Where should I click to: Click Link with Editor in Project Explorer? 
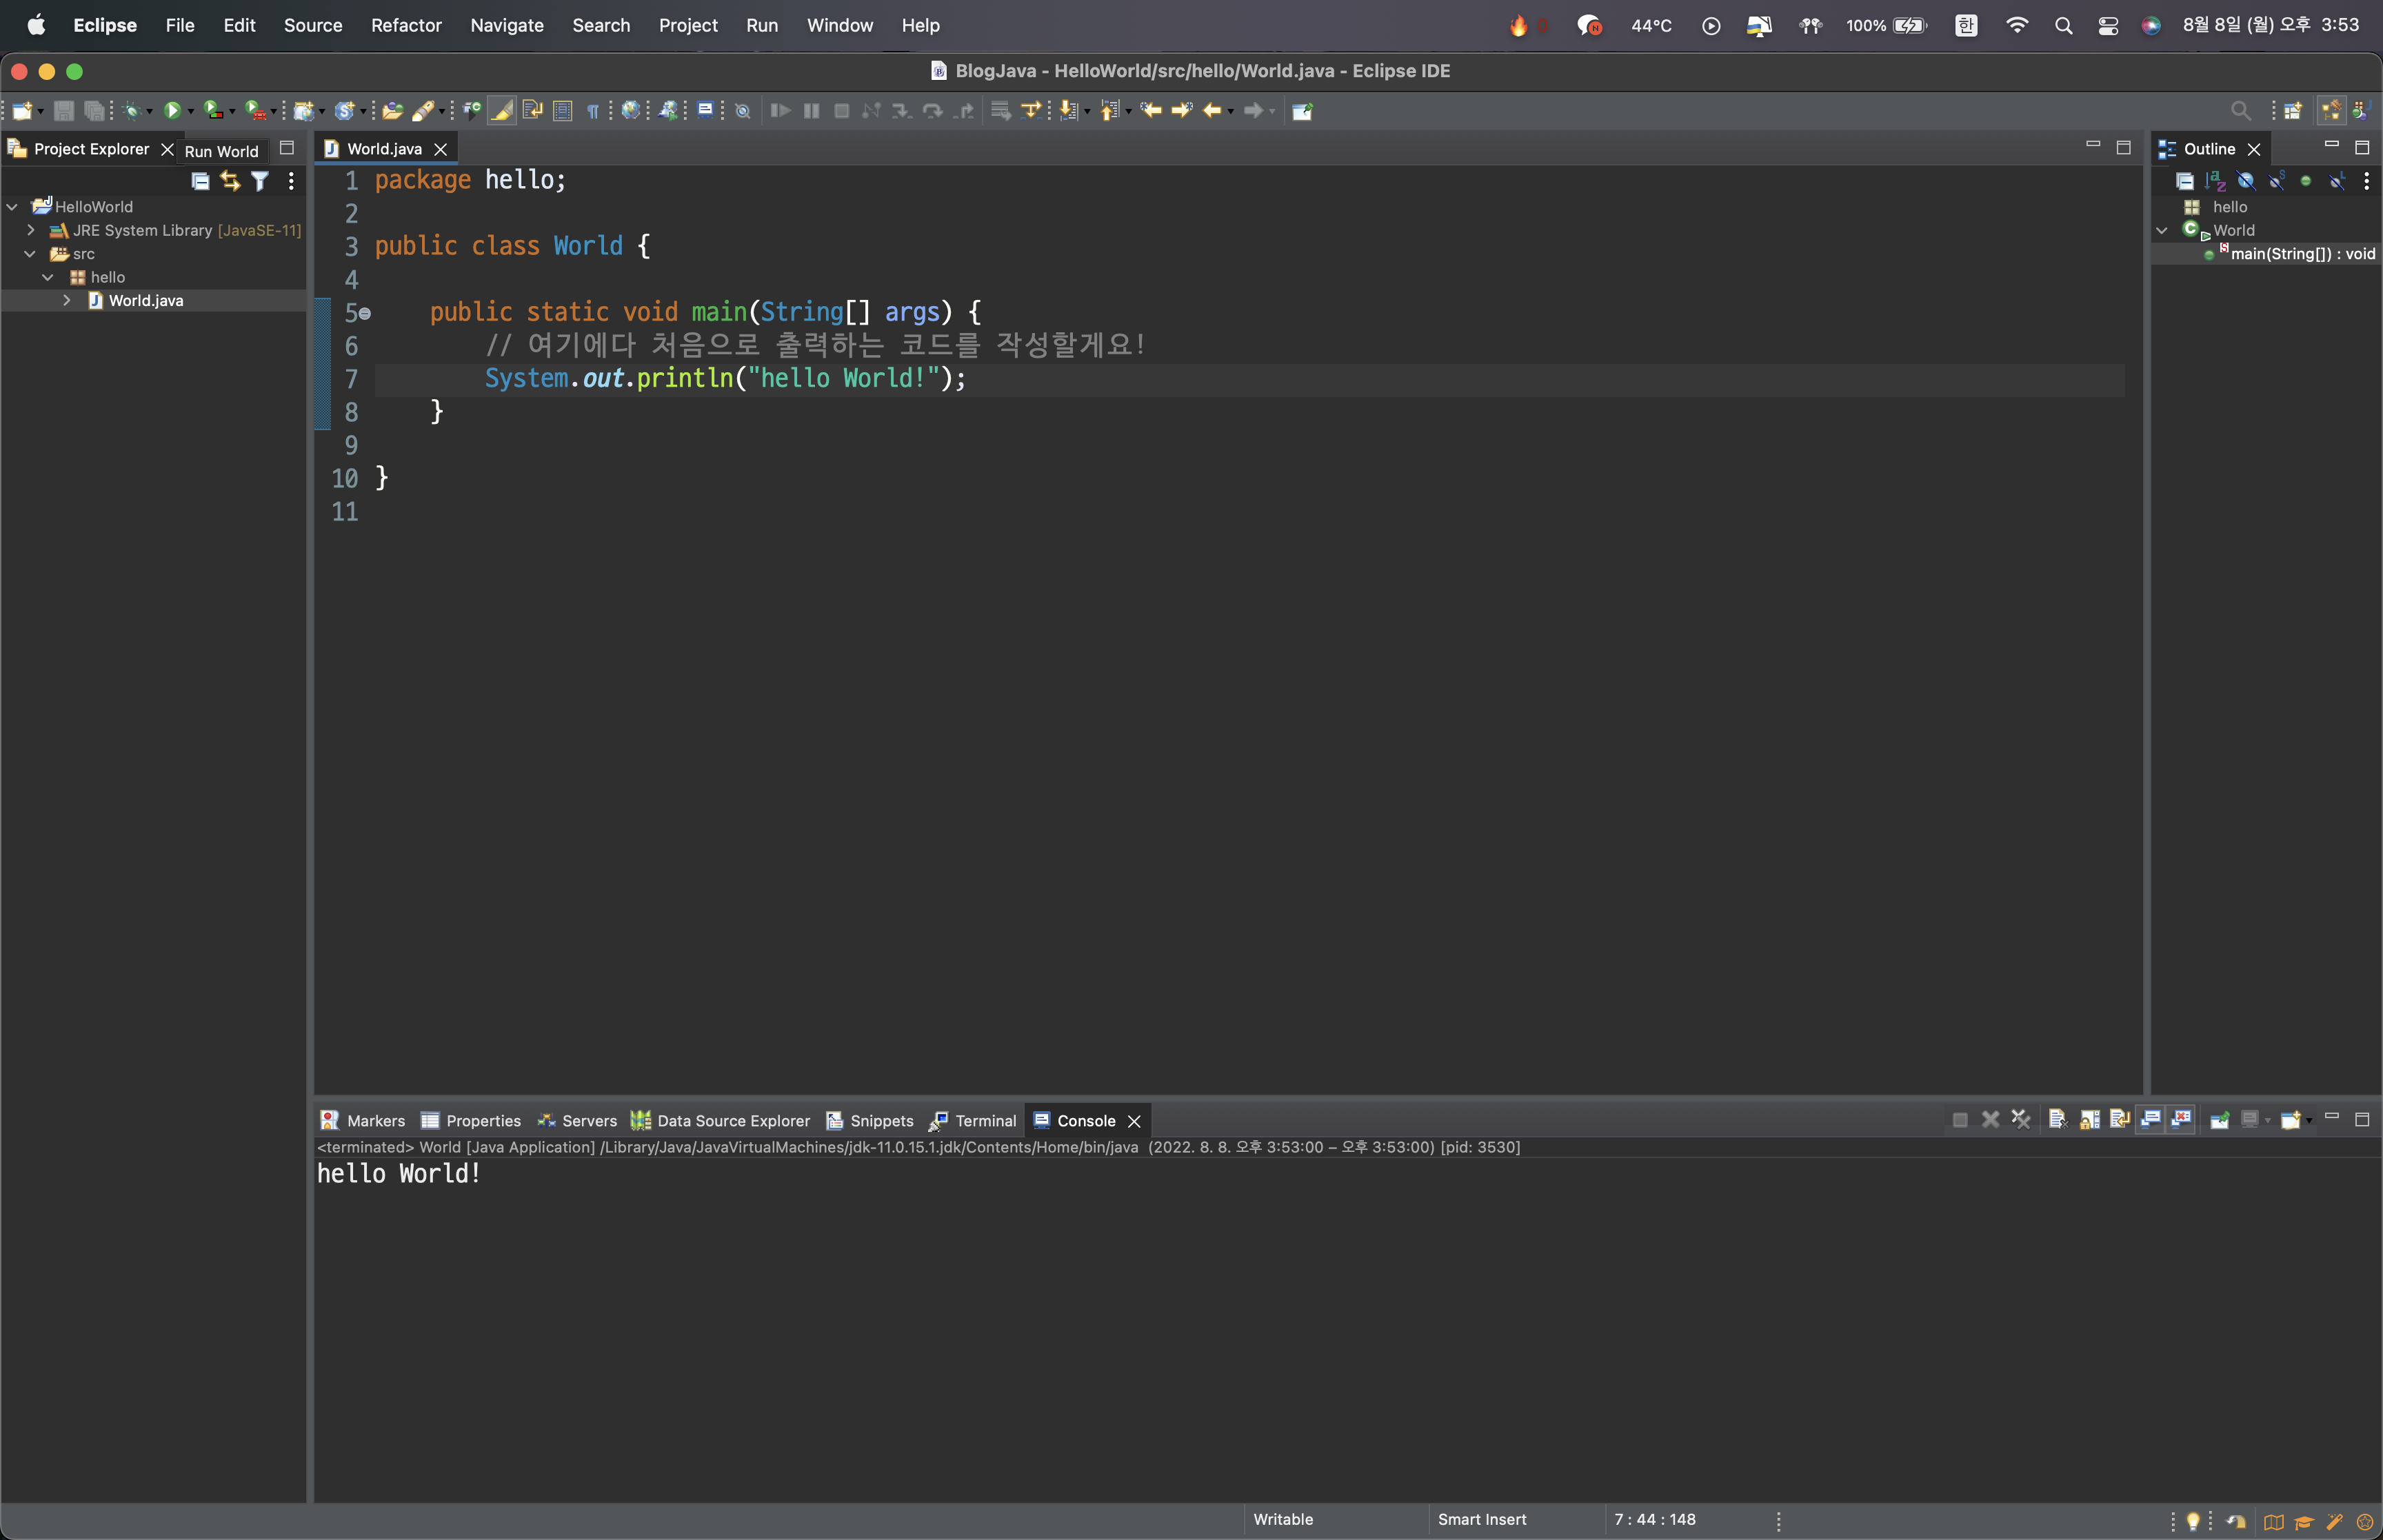[x=230, y=181]
